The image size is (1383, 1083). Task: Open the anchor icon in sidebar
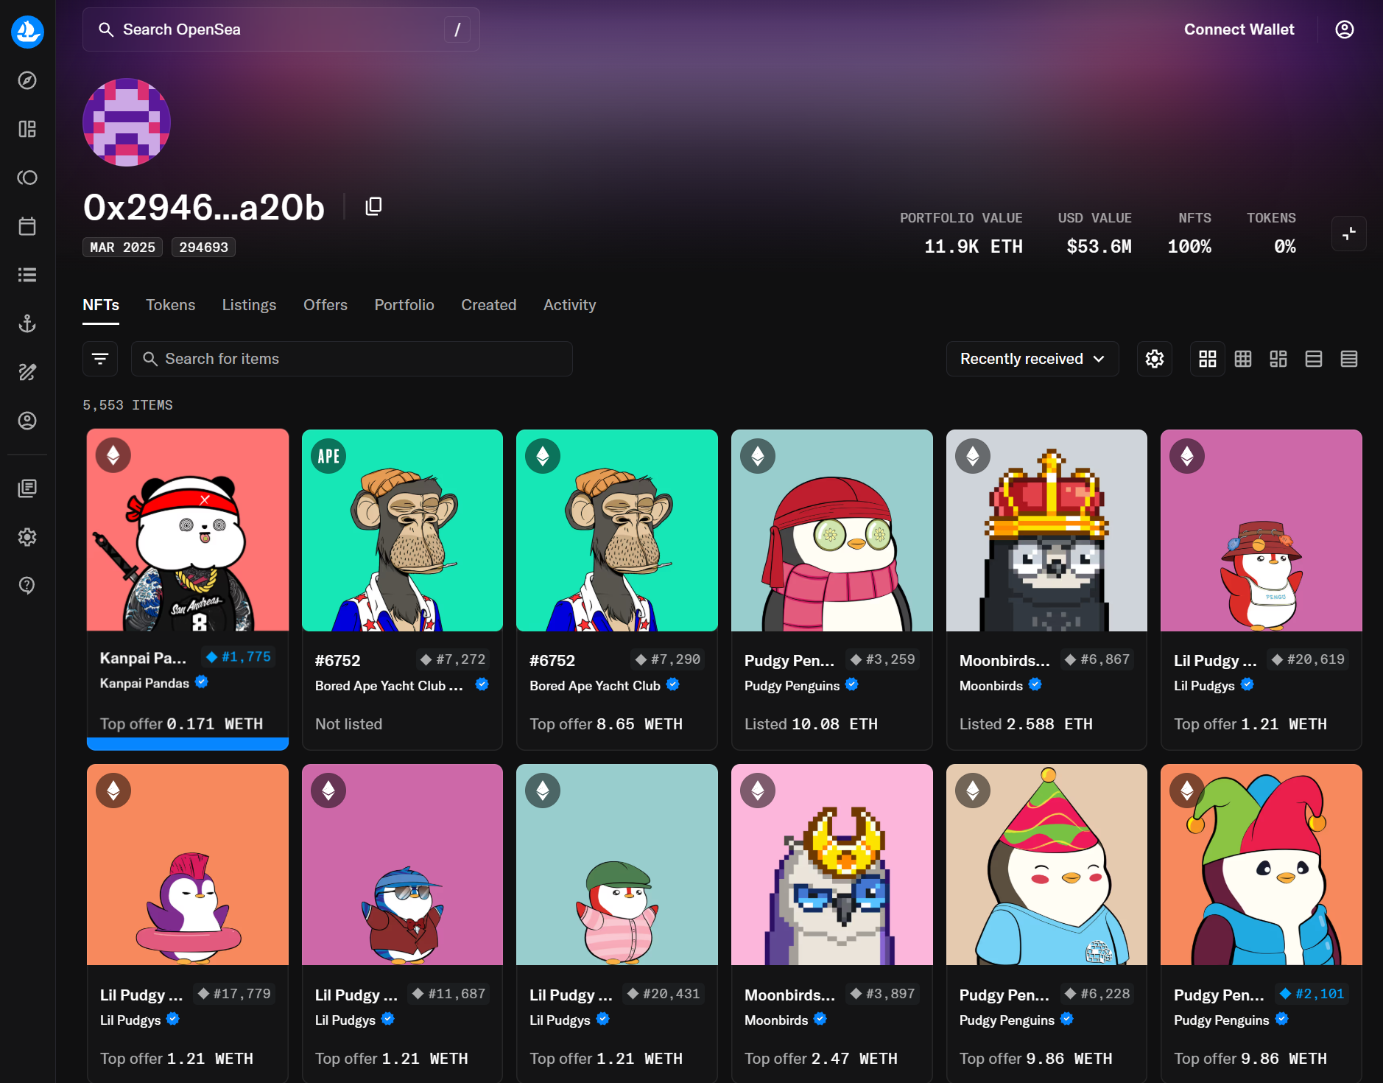(27, 323)
